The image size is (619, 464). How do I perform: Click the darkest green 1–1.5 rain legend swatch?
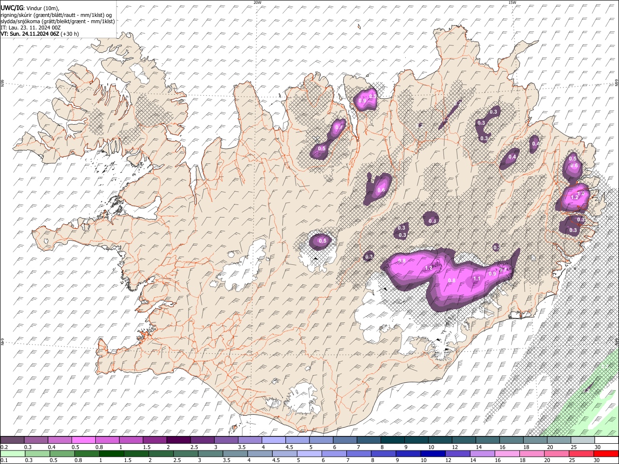[x=111, y=453]
